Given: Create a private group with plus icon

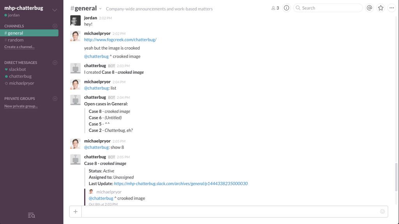Looking at the screenshot, I should point(55,99).
